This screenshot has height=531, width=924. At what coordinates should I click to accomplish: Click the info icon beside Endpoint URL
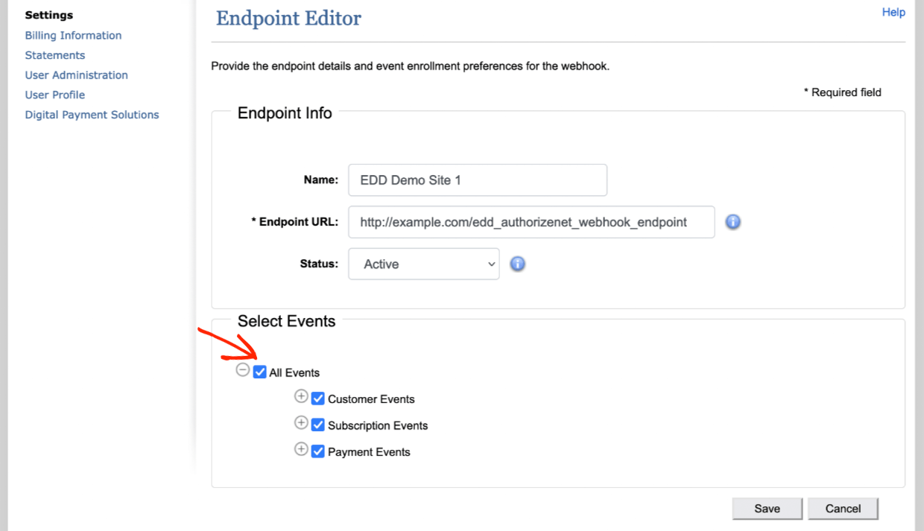click(x=732, y=222)
